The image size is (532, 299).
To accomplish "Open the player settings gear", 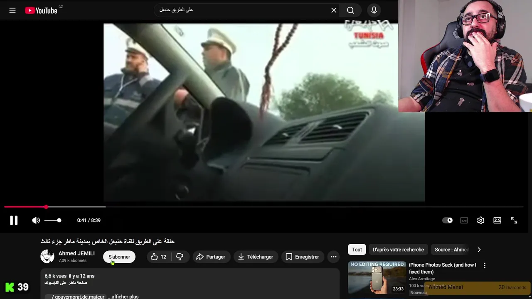I will [x=481, y=221].
